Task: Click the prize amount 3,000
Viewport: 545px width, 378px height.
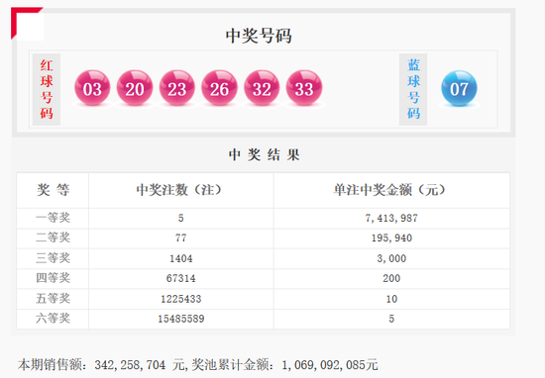Action: 391,258
